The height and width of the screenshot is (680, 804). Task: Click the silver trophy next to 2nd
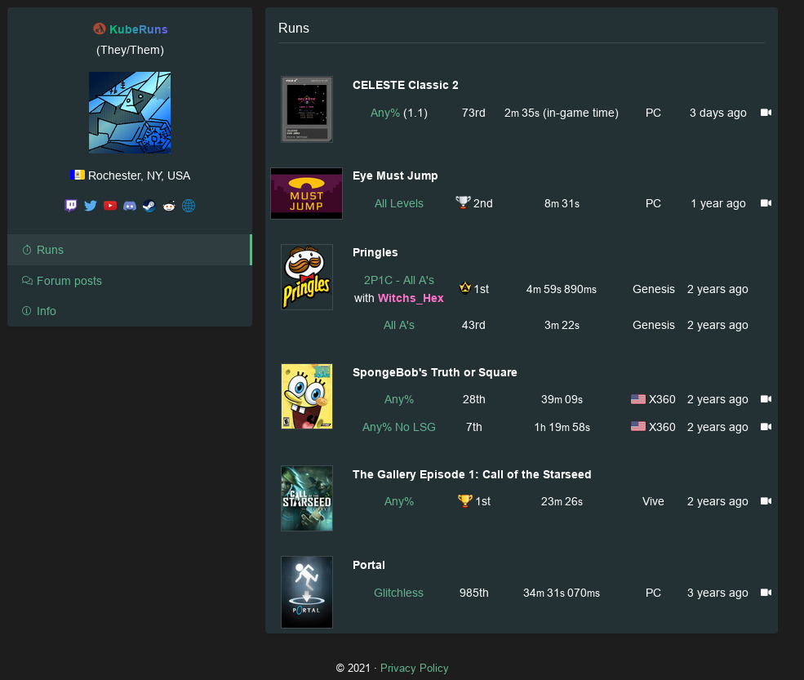(463, 202)
